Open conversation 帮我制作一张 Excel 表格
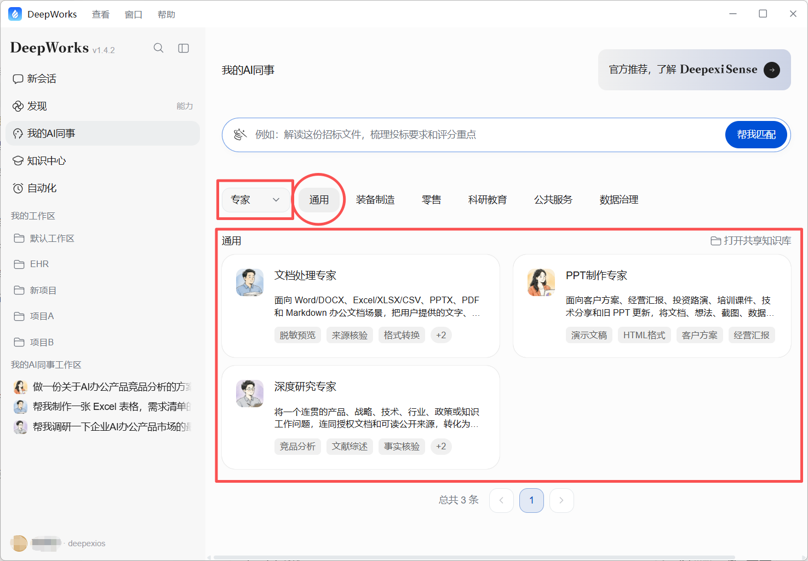The image size is (808, 561). (102, 407)
